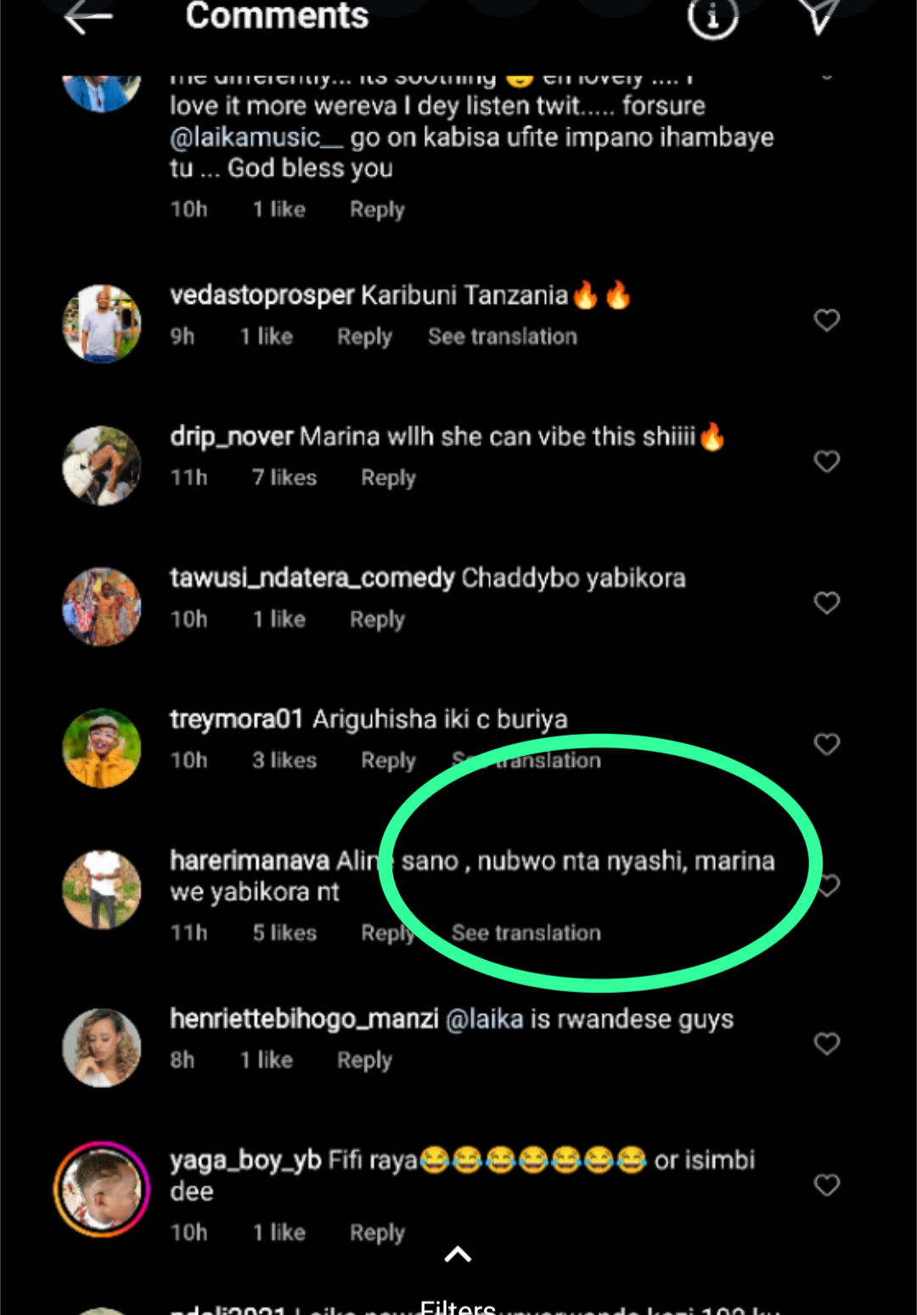This screenshot has height=1315, width=917.
Task: Tap the back arrow in Comments header
Action: [88, 17]
